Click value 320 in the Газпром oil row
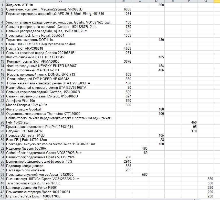Image resolution: width=220 pixels, height=200 pixels. 128,105
